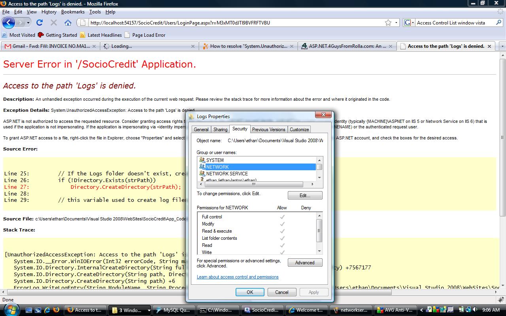Reload the page with the refresh icon

(40, 23)
